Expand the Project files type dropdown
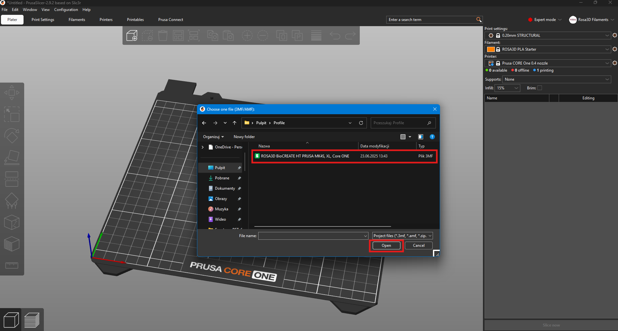Viewport: 618px width, 331px height. (x=402, y=236)
